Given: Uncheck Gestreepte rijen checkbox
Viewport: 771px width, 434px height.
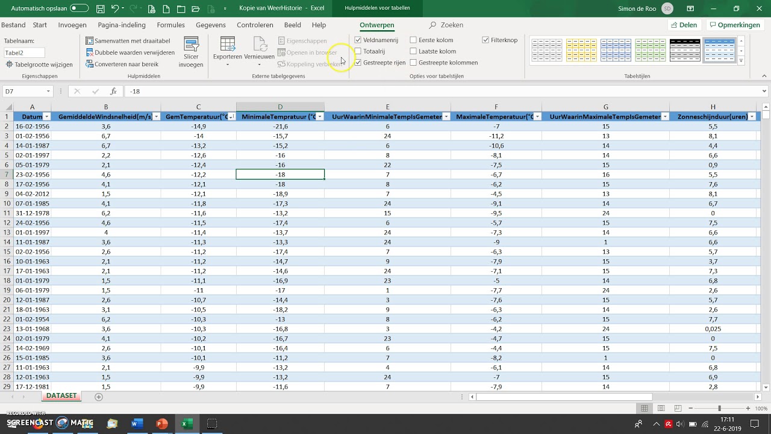Looking at the screenshot, I should [358, 63].
